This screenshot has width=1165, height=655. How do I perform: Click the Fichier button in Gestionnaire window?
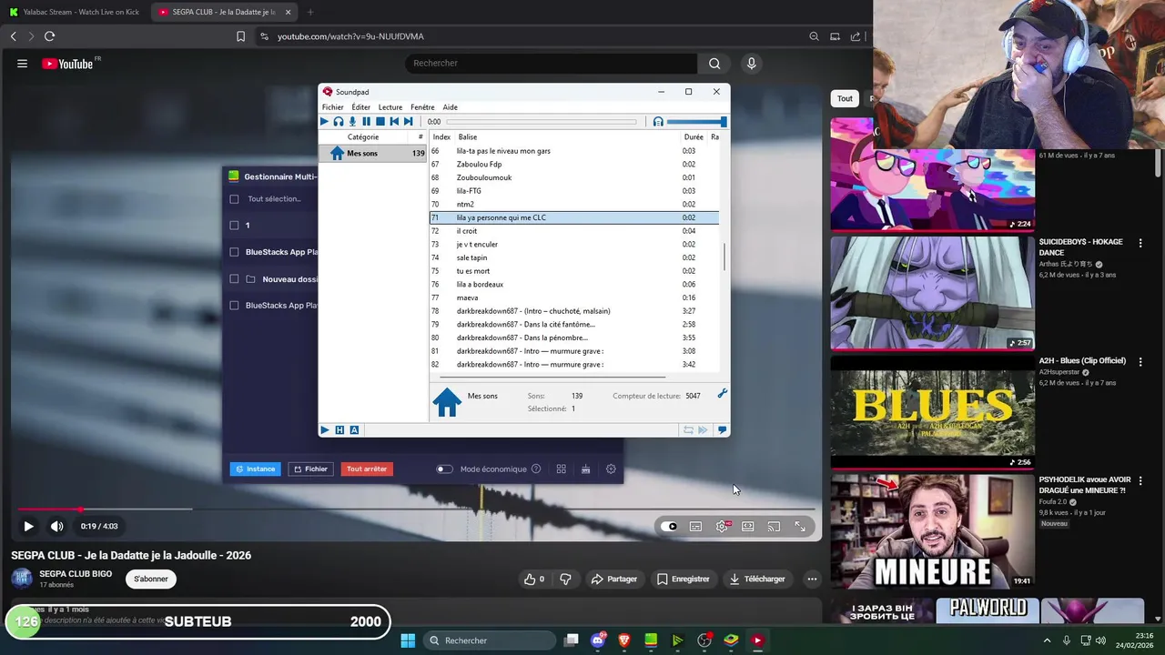310,469
